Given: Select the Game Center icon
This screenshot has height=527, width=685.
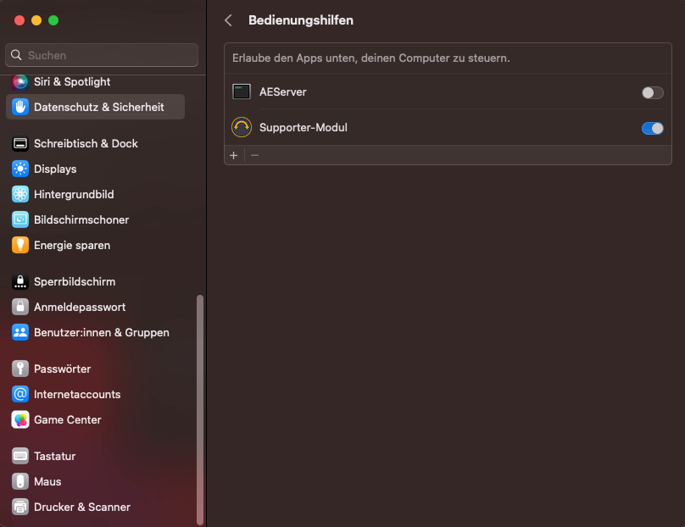Looking at the screenshot, I should coord(20,420).
